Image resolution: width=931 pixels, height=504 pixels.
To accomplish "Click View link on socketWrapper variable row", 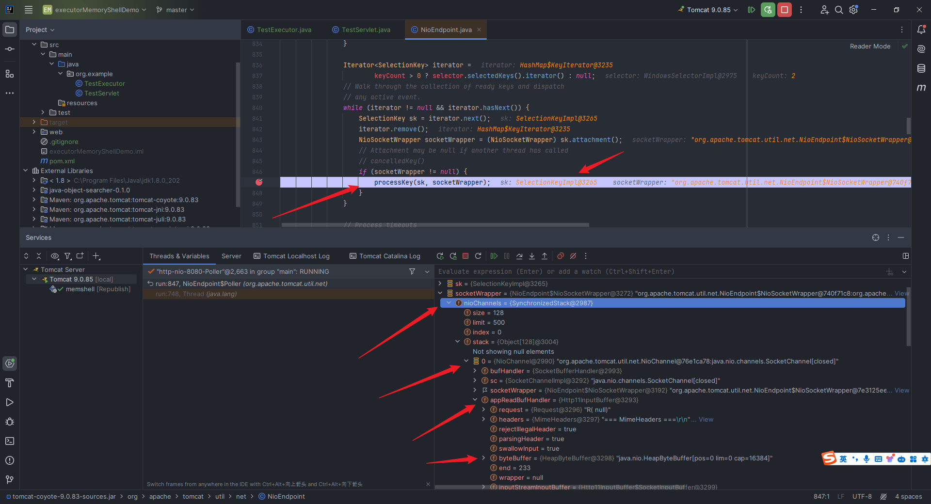I will point(901,293).
